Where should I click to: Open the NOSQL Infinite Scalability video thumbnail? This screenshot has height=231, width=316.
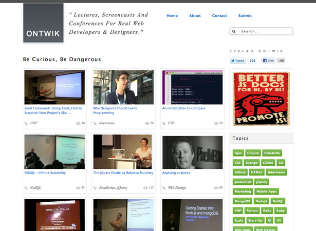click(x=54, y=151)
